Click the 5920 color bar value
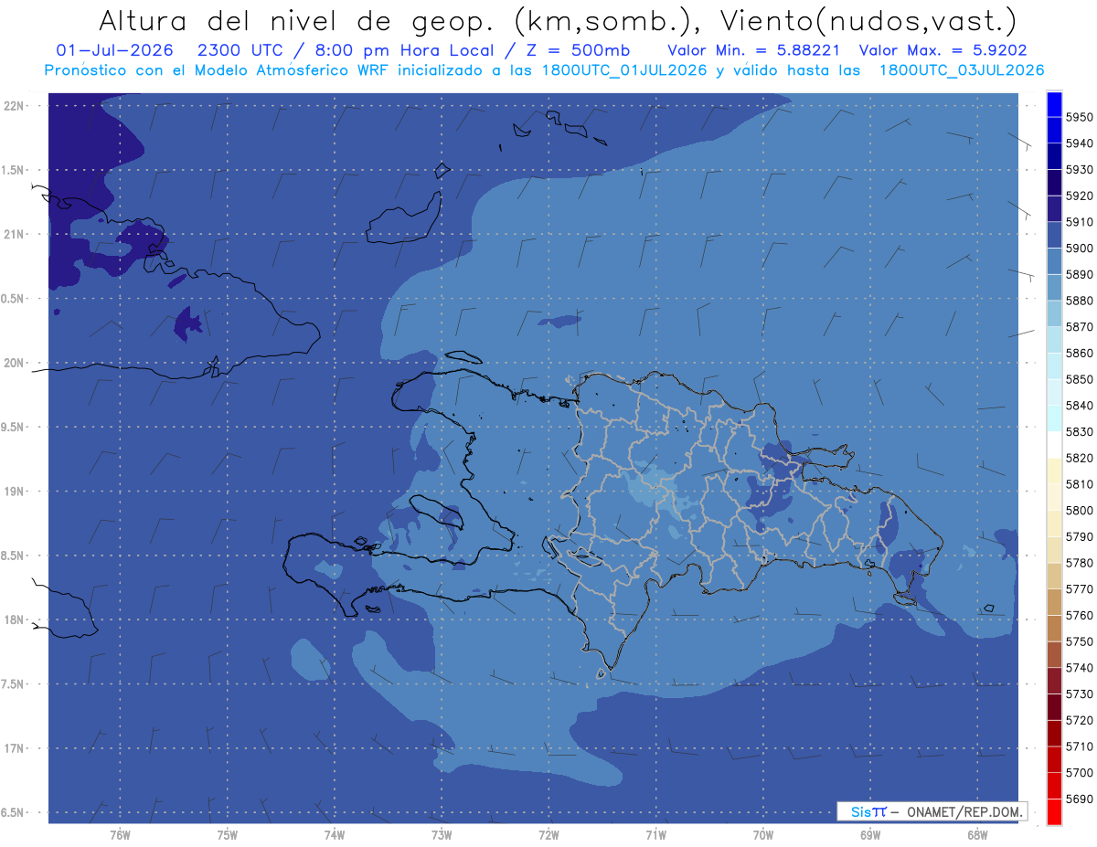This screenshot has width=1097, height=847. [1080, 196]
